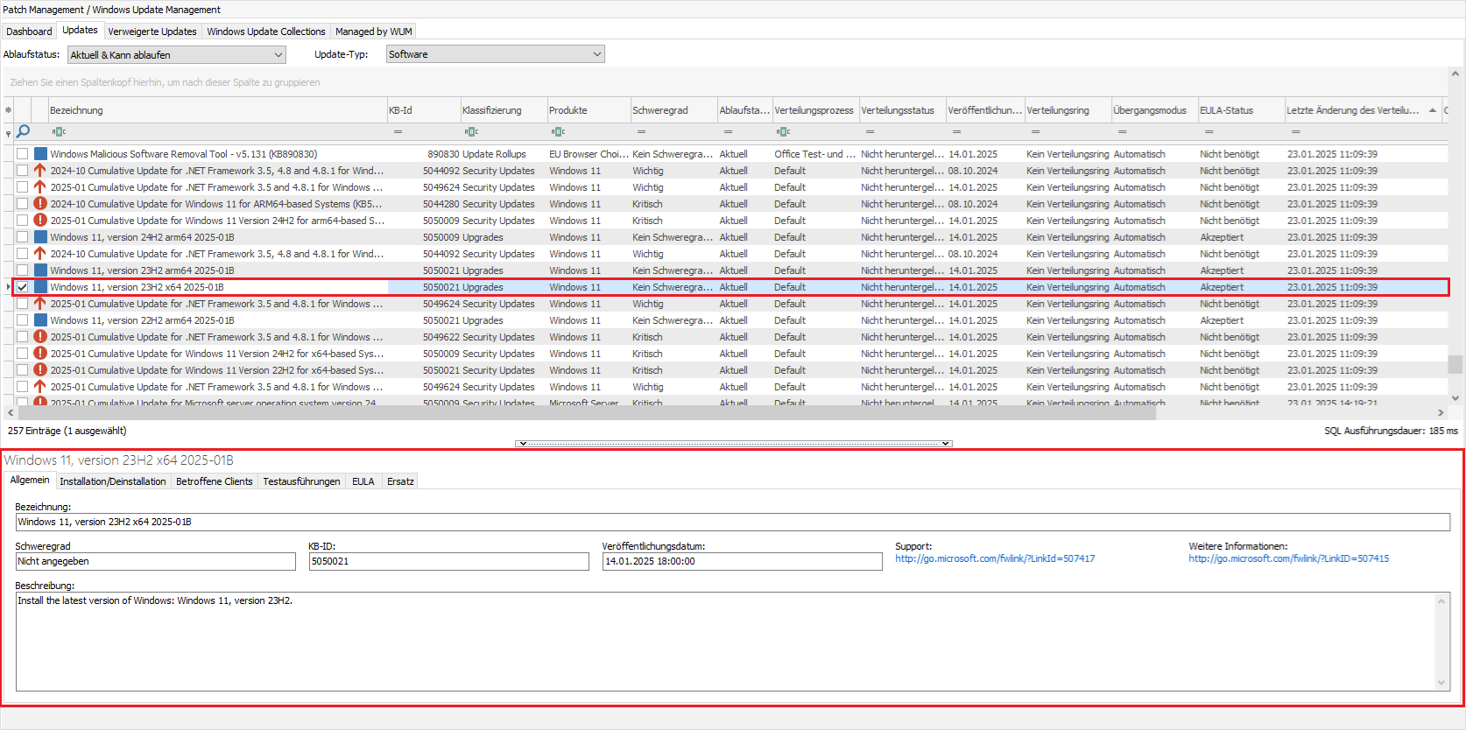Screen dimensions: 1466x730
Task: Uncheck the Windows 11 23H2 x64 2025-01B row
Action: [x=23, y=287]
